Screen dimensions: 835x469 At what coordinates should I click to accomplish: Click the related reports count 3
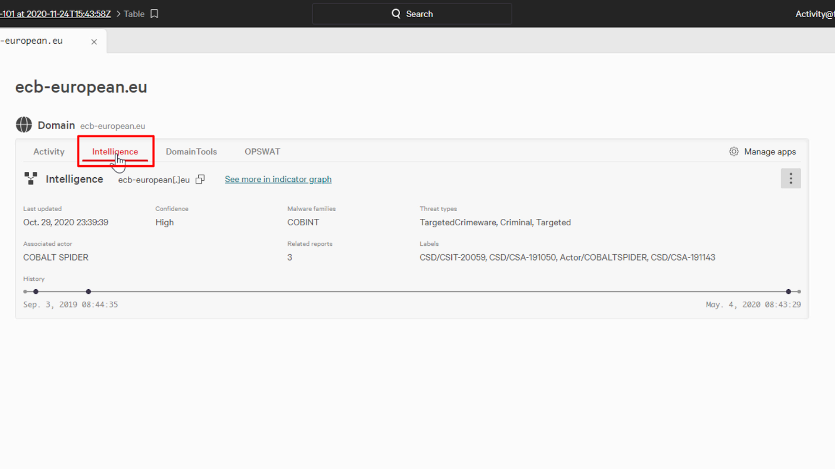(x=290, y=257)
